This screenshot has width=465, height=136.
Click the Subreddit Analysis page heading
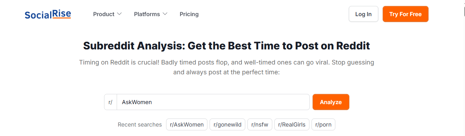(x=227, y=46)
